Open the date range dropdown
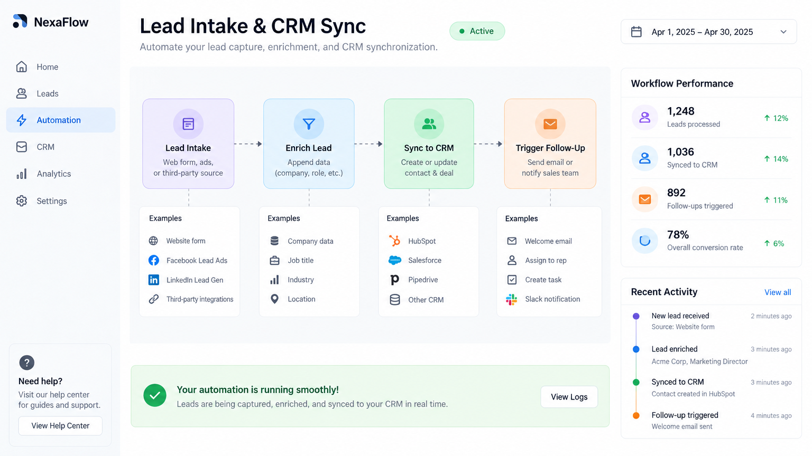Image resolution: width=812 pixels, height=456 pixels. (708, 32)
